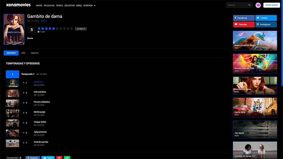Expand the GENEROS dropdown menu
The width and height of the screenshot is (283, 159).
click(89, 5)
